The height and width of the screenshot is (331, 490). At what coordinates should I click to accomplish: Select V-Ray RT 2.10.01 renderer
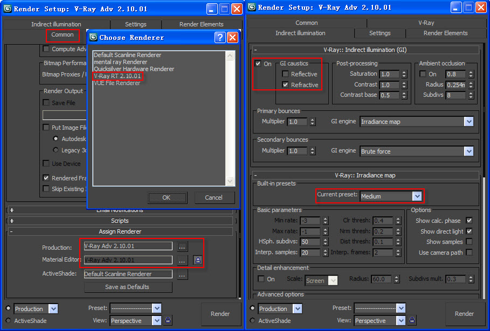click(118, 76)
